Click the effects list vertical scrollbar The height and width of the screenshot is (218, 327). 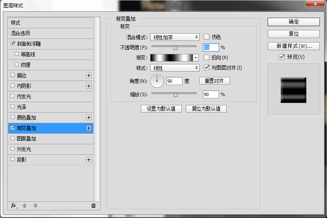pyautogui.click(x=97, y=109)
